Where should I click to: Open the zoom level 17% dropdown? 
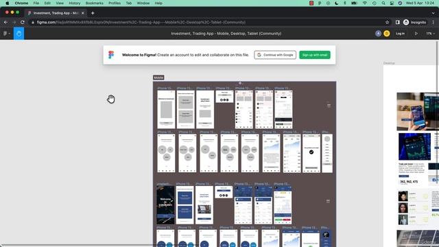coord(430,34)
